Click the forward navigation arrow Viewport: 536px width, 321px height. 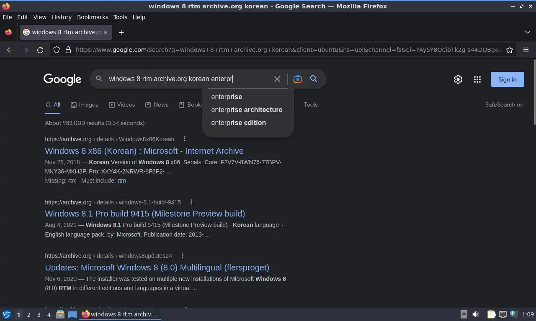pos(25,50)
